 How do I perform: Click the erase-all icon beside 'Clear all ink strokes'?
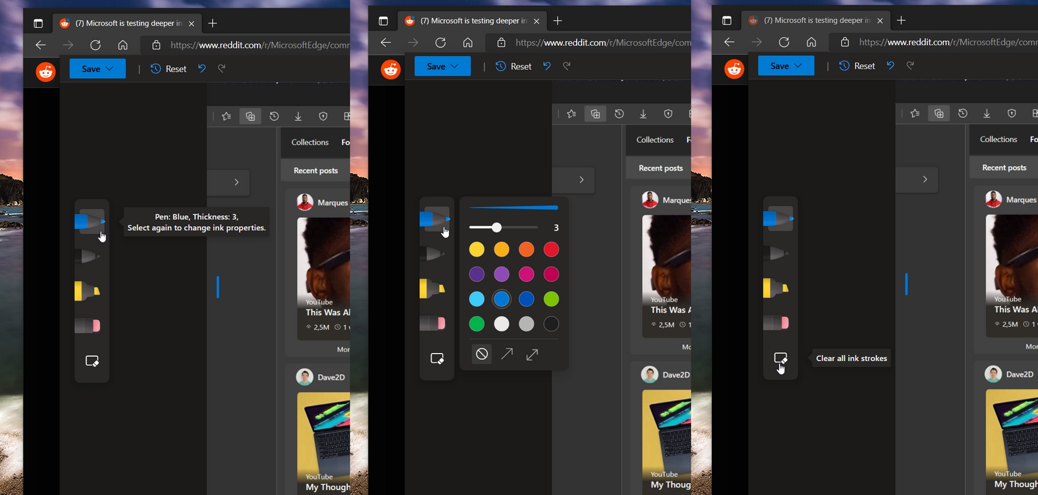pyautogui.click(x=780, y=359)
